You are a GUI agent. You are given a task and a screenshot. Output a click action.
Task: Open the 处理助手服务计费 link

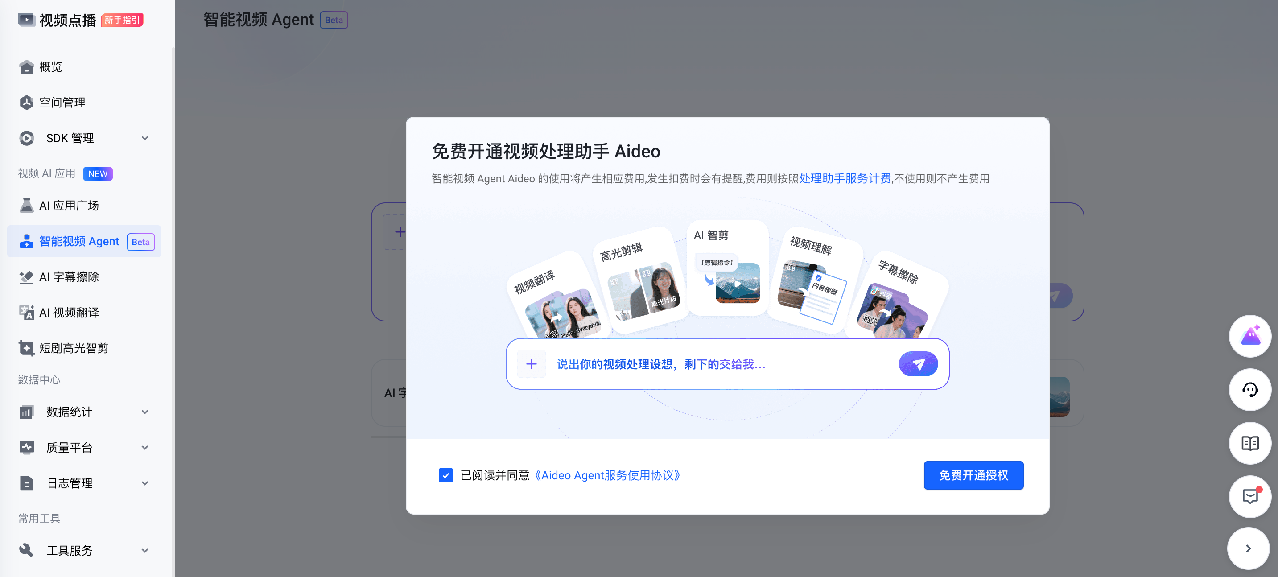(845, 179)
